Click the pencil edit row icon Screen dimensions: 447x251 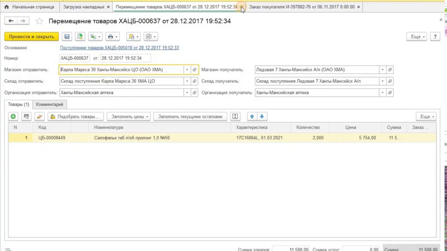pyautogui.click(x=39, y=116)
